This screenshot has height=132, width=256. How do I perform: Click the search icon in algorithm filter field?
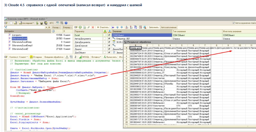click(x=6, y=27)
